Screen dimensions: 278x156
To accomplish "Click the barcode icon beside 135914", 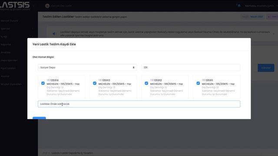I will click(x=48, y=80).
